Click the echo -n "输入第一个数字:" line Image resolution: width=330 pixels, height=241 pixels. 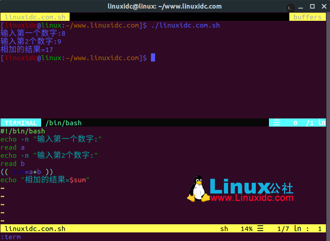point(51,139)
